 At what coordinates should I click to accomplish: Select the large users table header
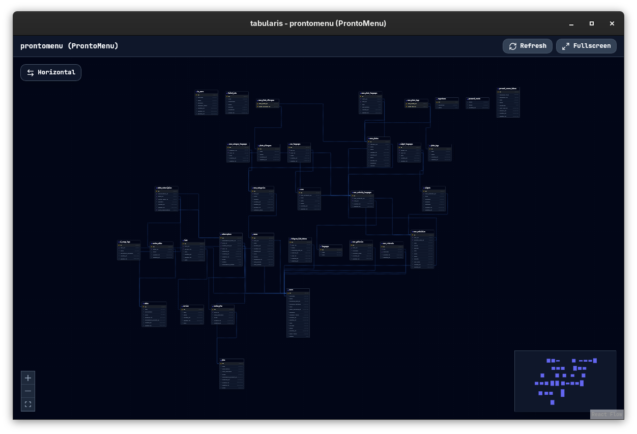tap(298, 290)
